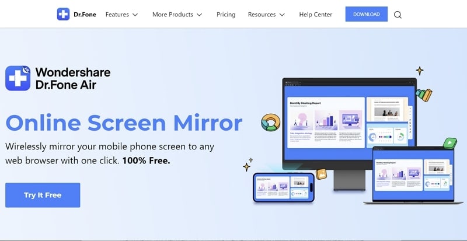This screenshot has width=467, height=241.
Task: Click the DOWNLOAD button
Action: click(x=367, y=14)
